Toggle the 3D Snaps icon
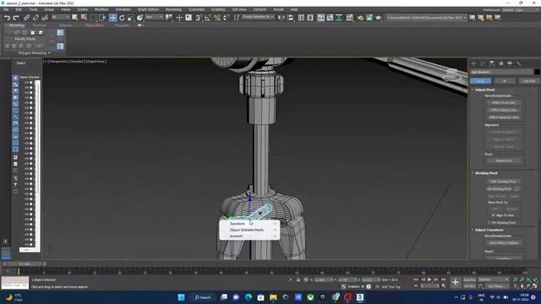The width and height of the screenshot is (541, 304). click(199, 18)
